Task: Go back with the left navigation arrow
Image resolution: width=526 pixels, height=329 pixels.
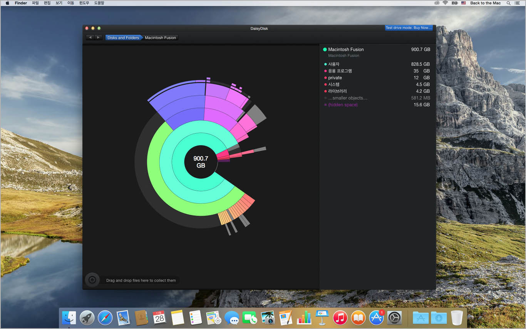Action: [90, 37]
